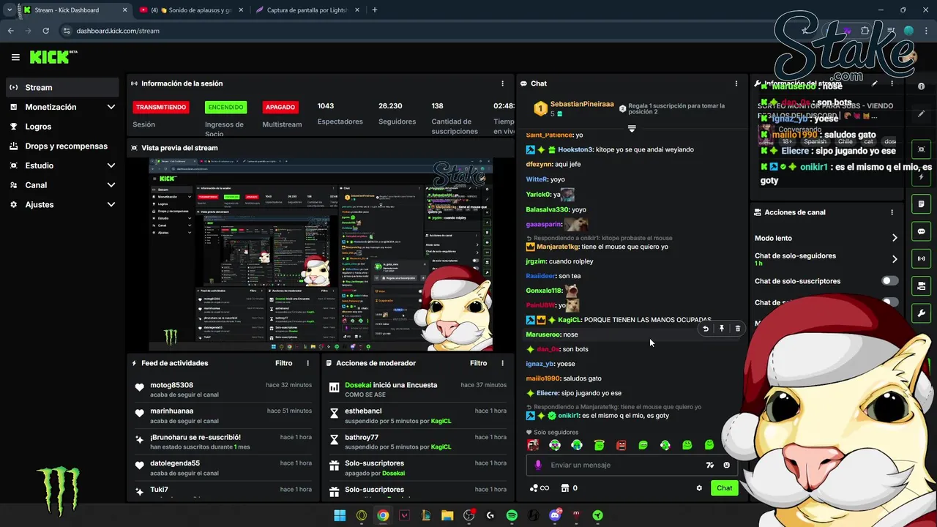
Task: Delete the hovered chat message with trash icon
Action: click(738, 329)
